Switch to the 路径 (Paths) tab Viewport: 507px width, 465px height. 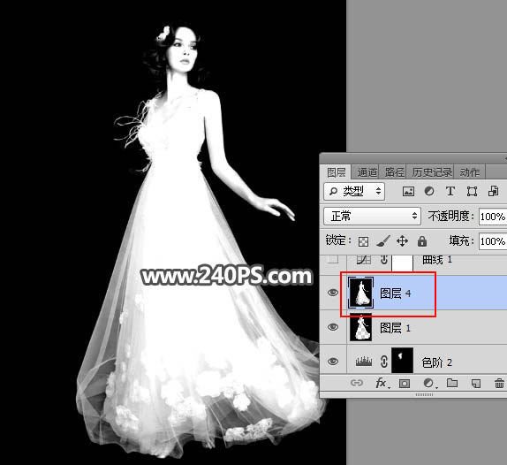pos(394,172)
